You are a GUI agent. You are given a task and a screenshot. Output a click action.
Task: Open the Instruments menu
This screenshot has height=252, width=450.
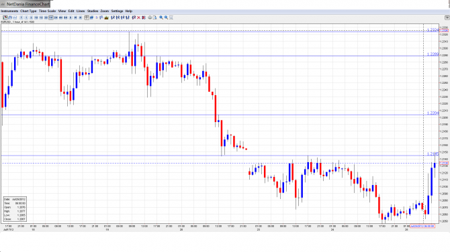(9, 11)
